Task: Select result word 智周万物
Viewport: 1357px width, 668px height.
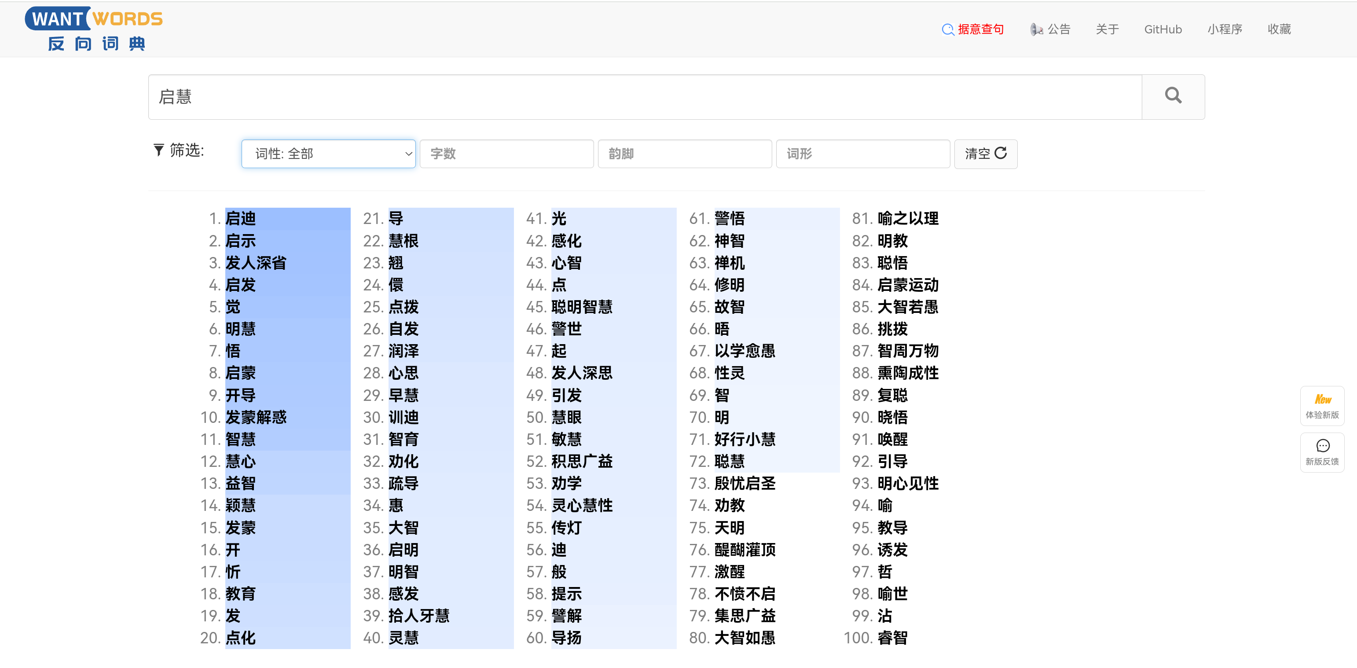Action: pos(908,351)
